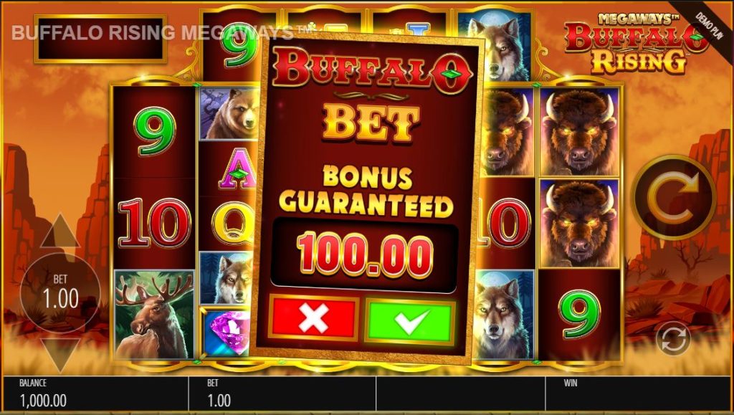Click the moose symbol on first reel
Image resolution: width=734 pixels, height=415 pixels.
click(154, 315)
